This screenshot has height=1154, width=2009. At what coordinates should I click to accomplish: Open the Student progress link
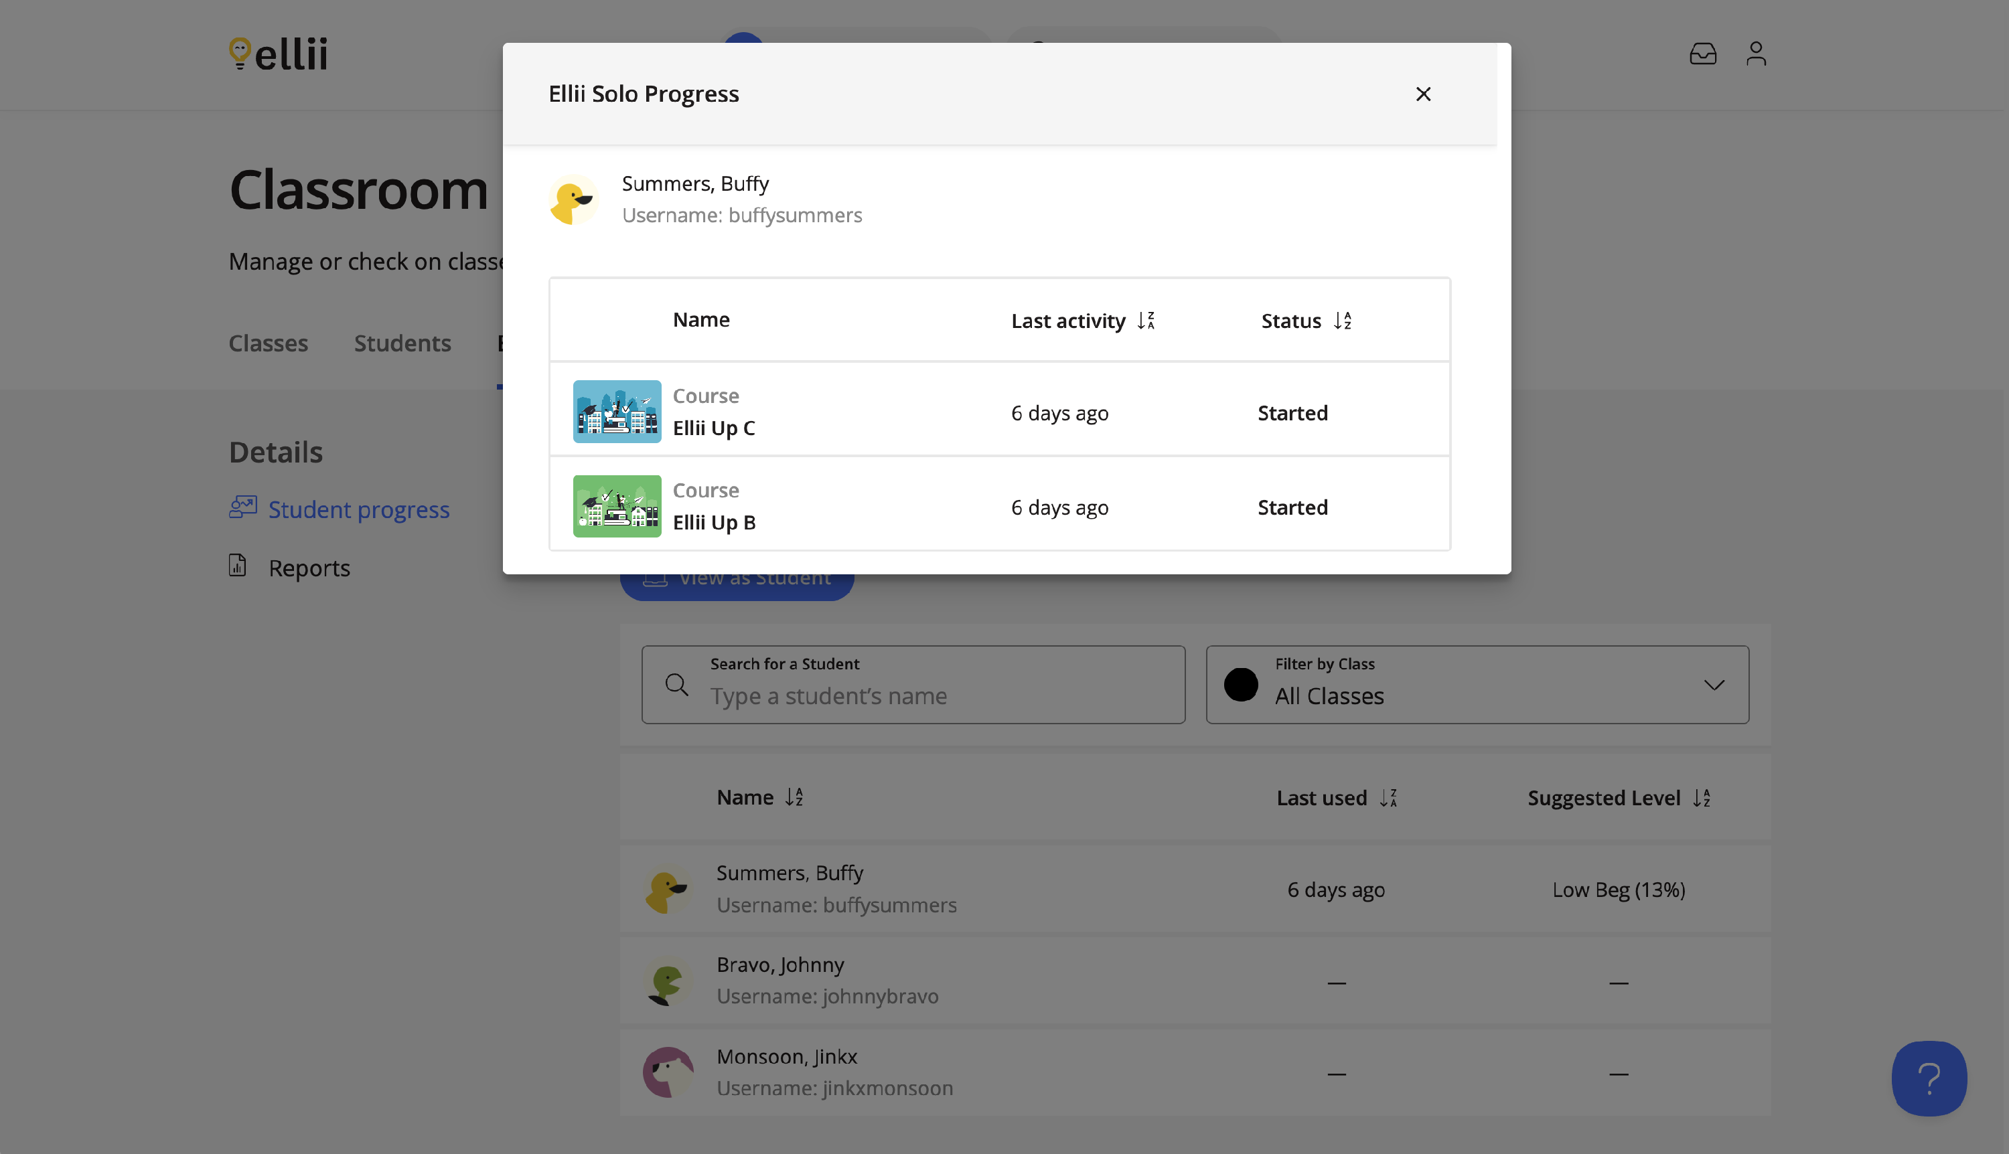[358, 509]
